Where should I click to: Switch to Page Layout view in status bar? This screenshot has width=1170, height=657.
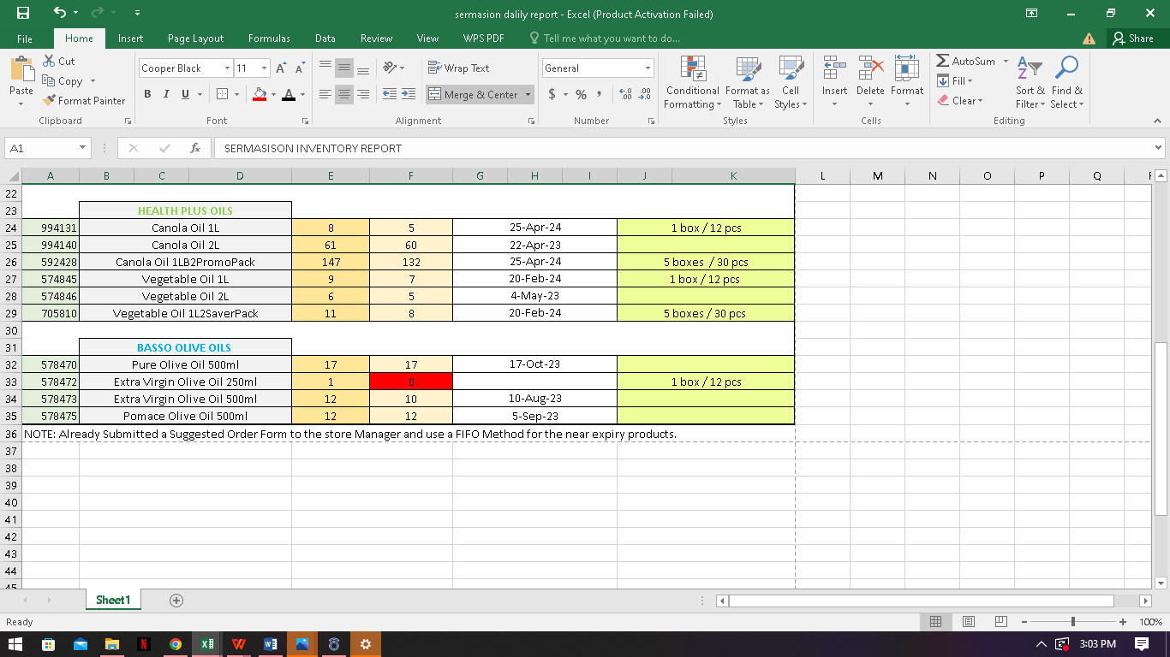click(x=969, y=622)
